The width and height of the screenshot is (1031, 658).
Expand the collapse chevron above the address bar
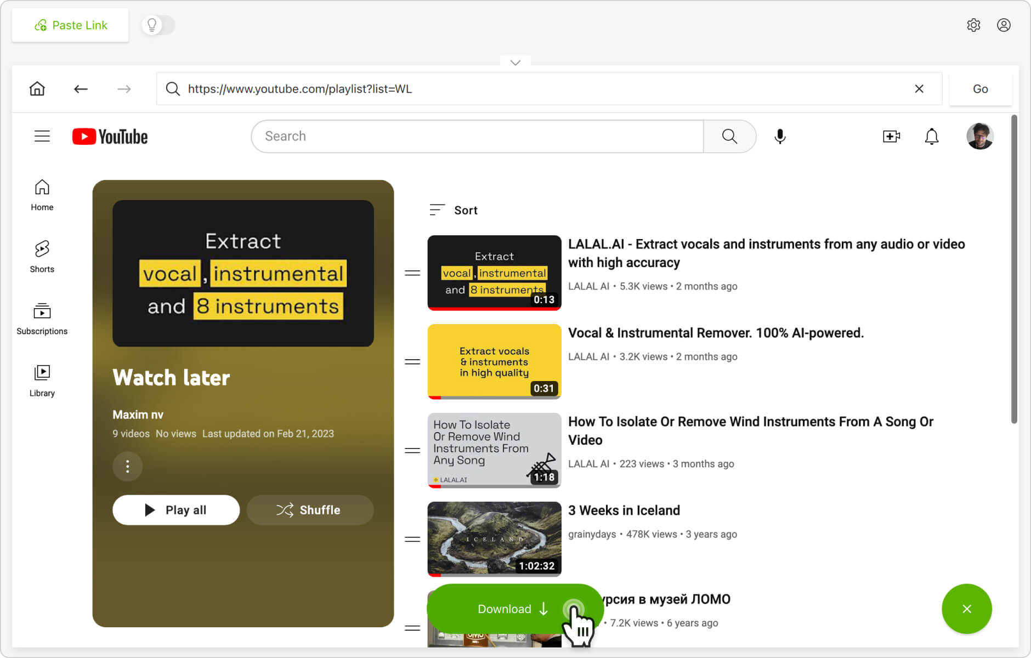(515, 63)
